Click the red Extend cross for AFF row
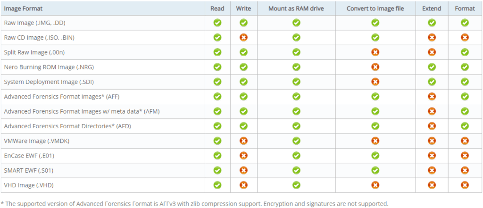Image resolution: width=483 pixels, height=208 pixels. click(432, 97)
